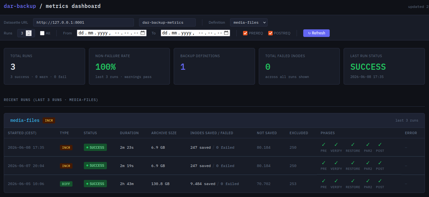Uncheck the POSTREQ checkbox
The width and height of the screenshot is (429, 197).
pos(270,33)
